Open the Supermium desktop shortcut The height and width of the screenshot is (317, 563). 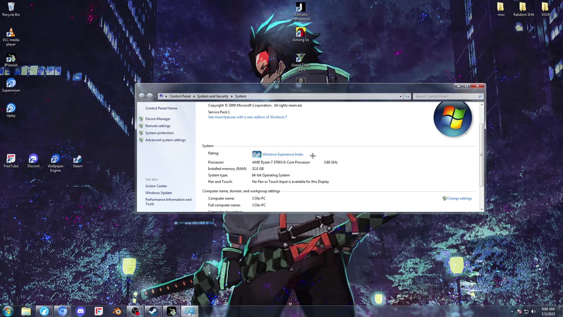tap(11, 85)
